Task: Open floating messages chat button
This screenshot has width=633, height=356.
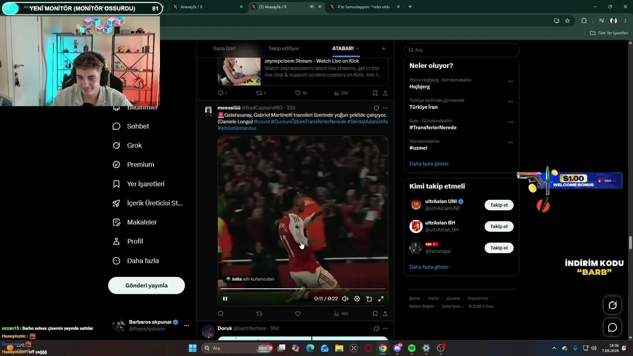Action: pos(612,327)
